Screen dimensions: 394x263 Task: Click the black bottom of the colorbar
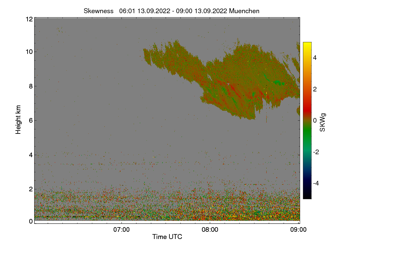[x=307, y=195]
